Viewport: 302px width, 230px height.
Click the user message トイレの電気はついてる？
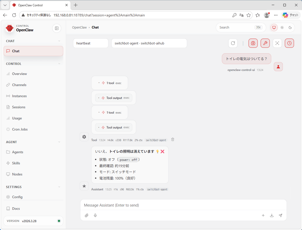(x=246, y=59)
